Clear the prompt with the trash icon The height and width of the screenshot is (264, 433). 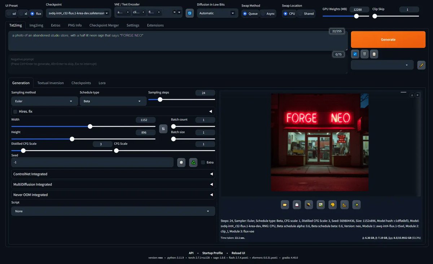pos(364,54)
